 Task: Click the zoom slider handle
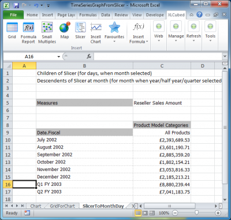pos(196,212)
